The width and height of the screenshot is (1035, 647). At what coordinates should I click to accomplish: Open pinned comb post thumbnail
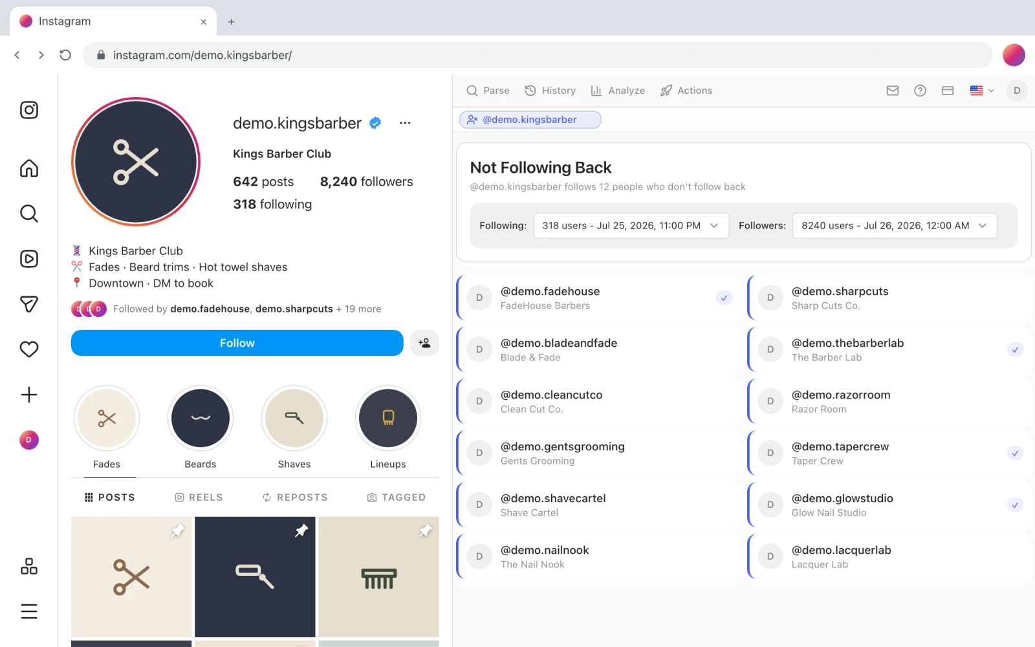378,577
